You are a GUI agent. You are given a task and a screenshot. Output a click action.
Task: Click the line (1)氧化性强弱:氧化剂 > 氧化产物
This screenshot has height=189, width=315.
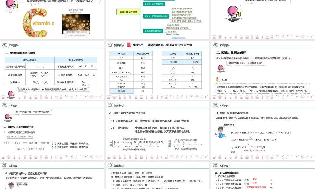70,143
